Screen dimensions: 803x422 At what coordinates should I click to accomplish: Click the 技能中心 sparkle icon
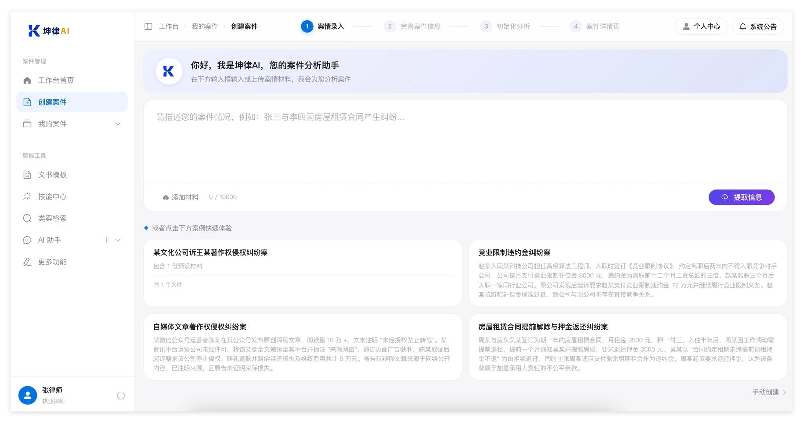(27, 196)
